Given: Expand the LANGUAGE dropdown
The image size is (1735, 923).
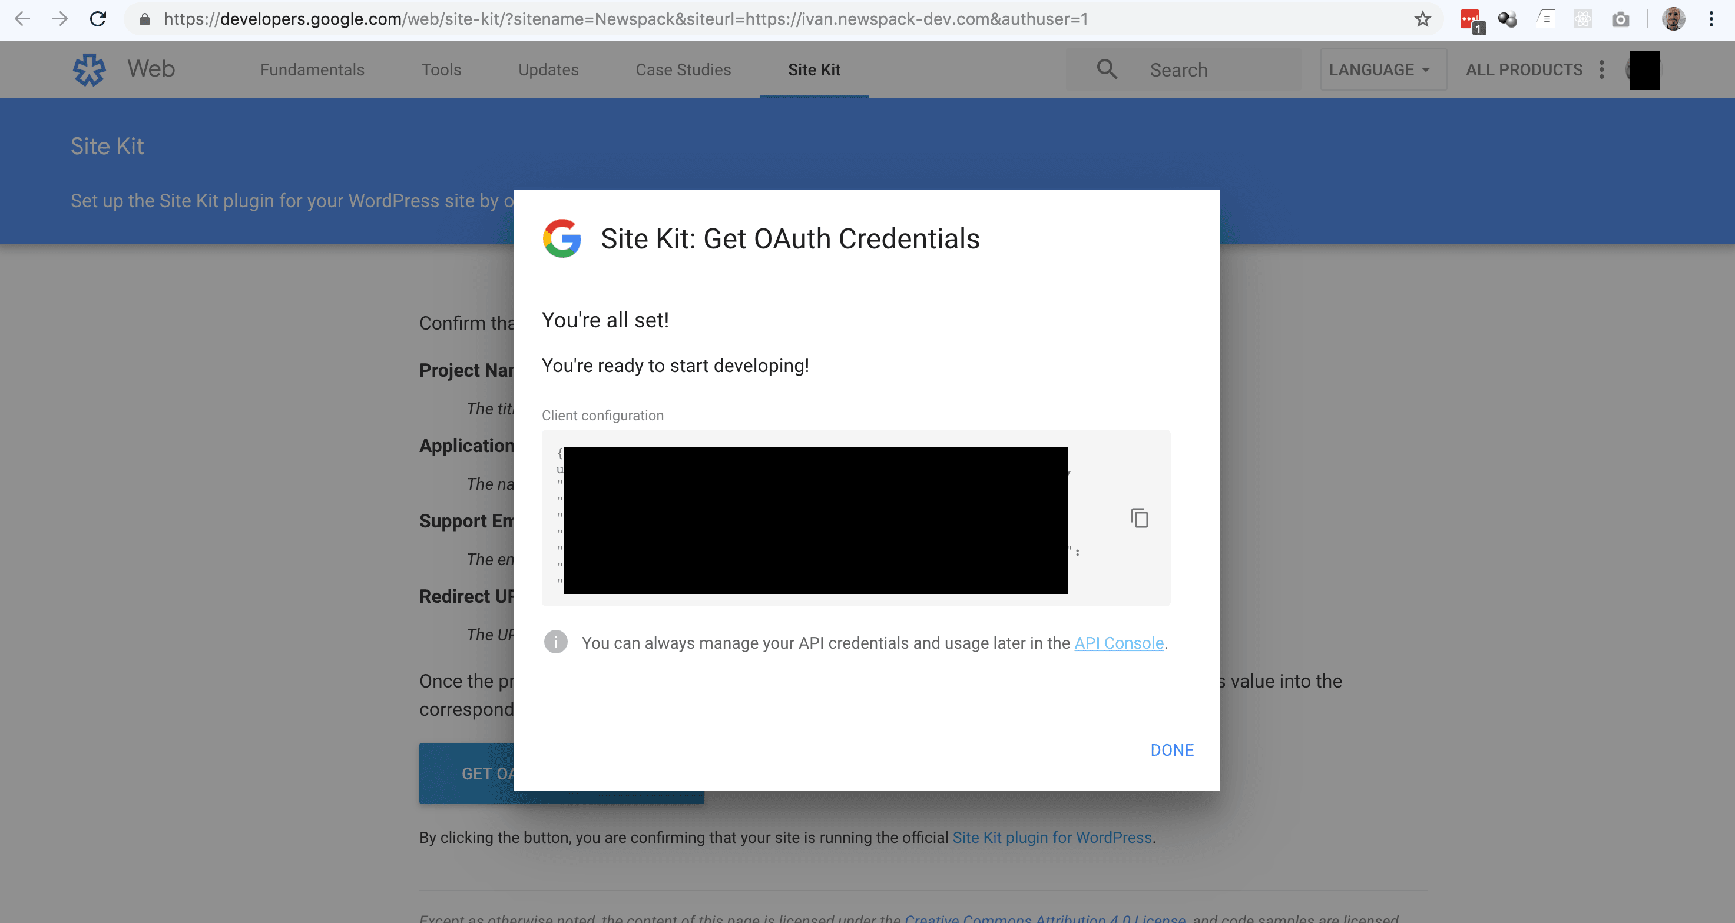Looking at the screenshot, I should pyautogui.click(x=1383, y=69).
